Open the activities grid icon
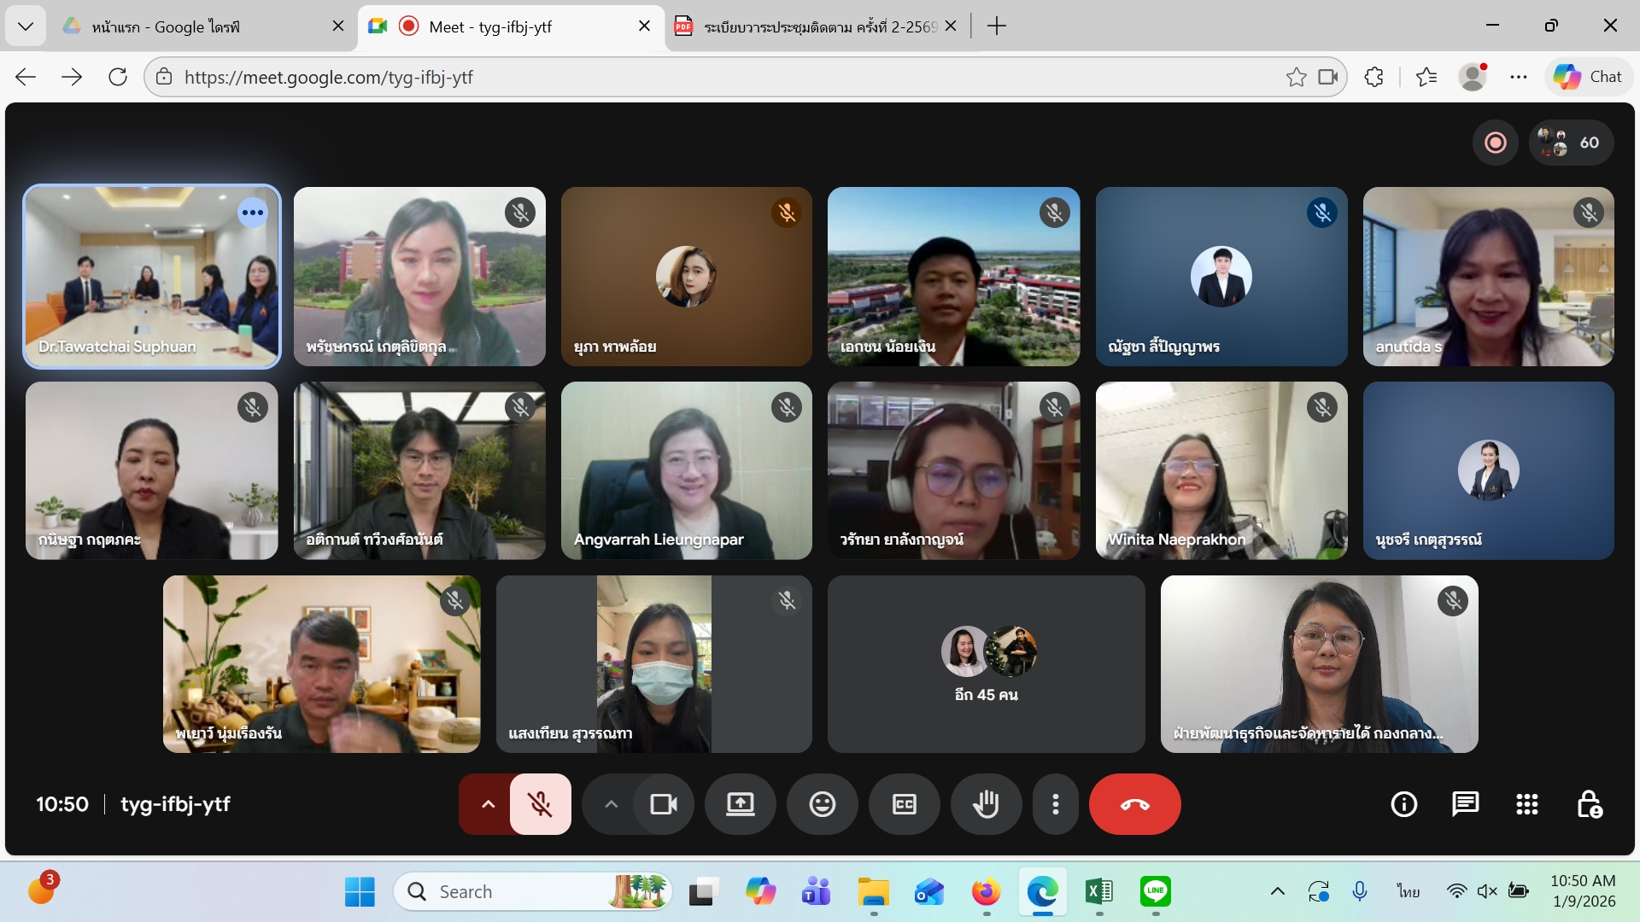The image size is (1640, 922). pyautogui.click(x=1526, y=804)
